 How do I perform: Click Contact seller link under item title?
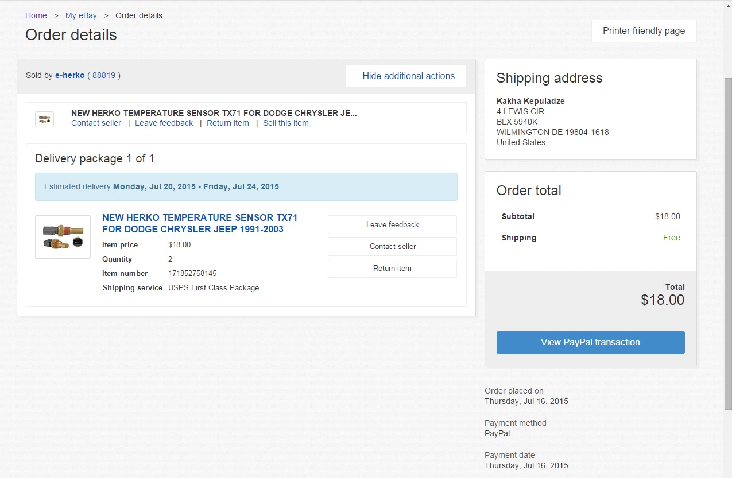tap(96, 123)
